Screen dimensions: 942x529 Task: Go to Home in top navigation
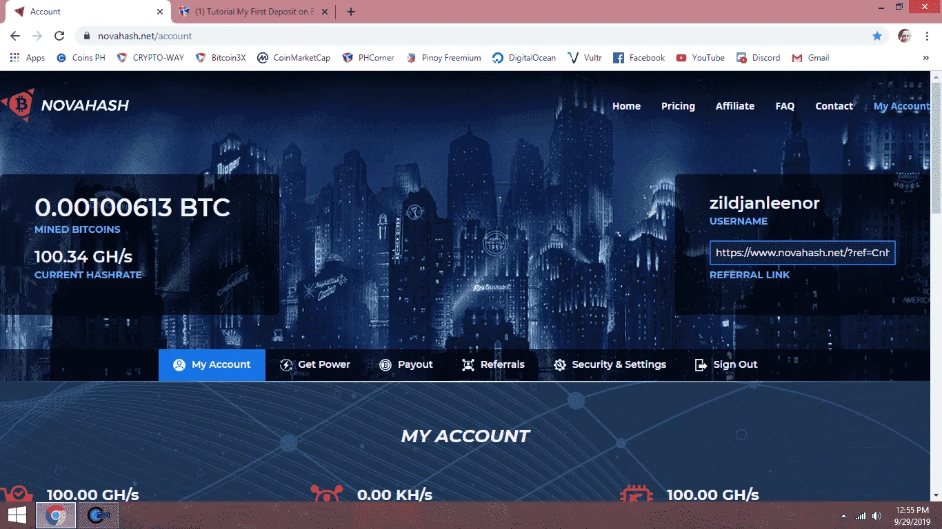(x=626, y=106)
